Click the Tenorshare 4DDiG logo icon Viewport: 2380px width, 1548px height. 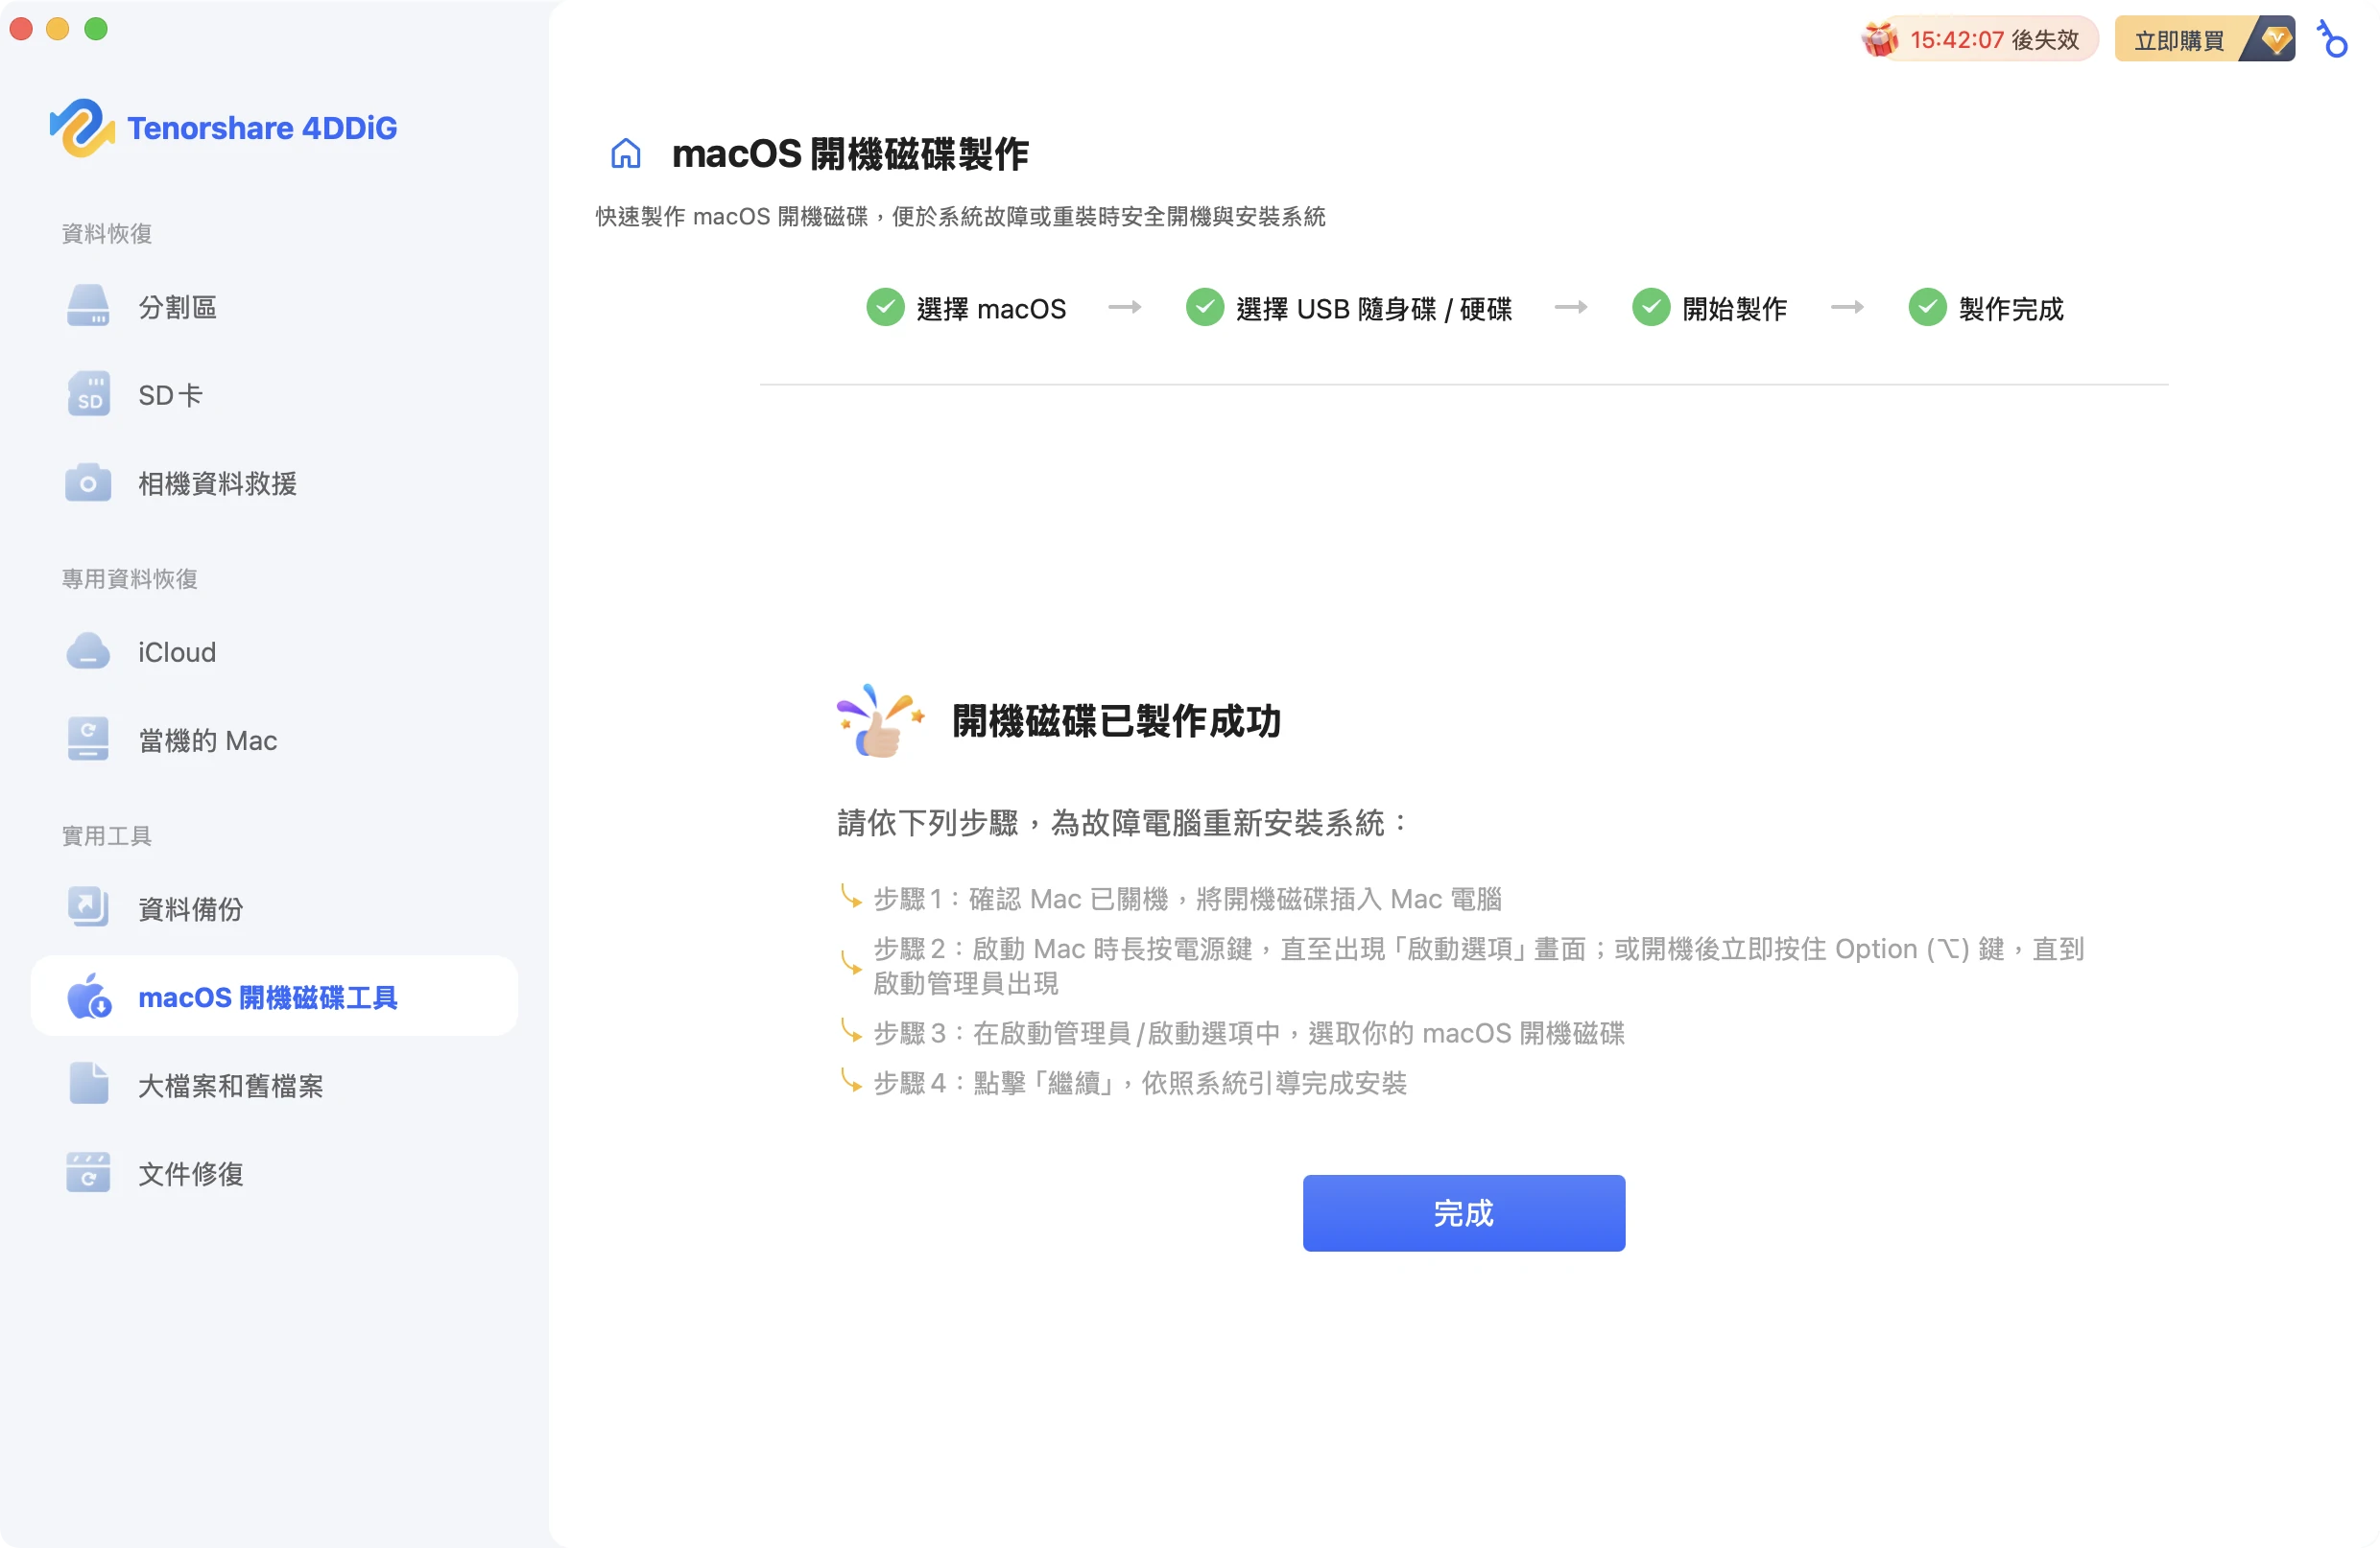[x=81, y=128]
